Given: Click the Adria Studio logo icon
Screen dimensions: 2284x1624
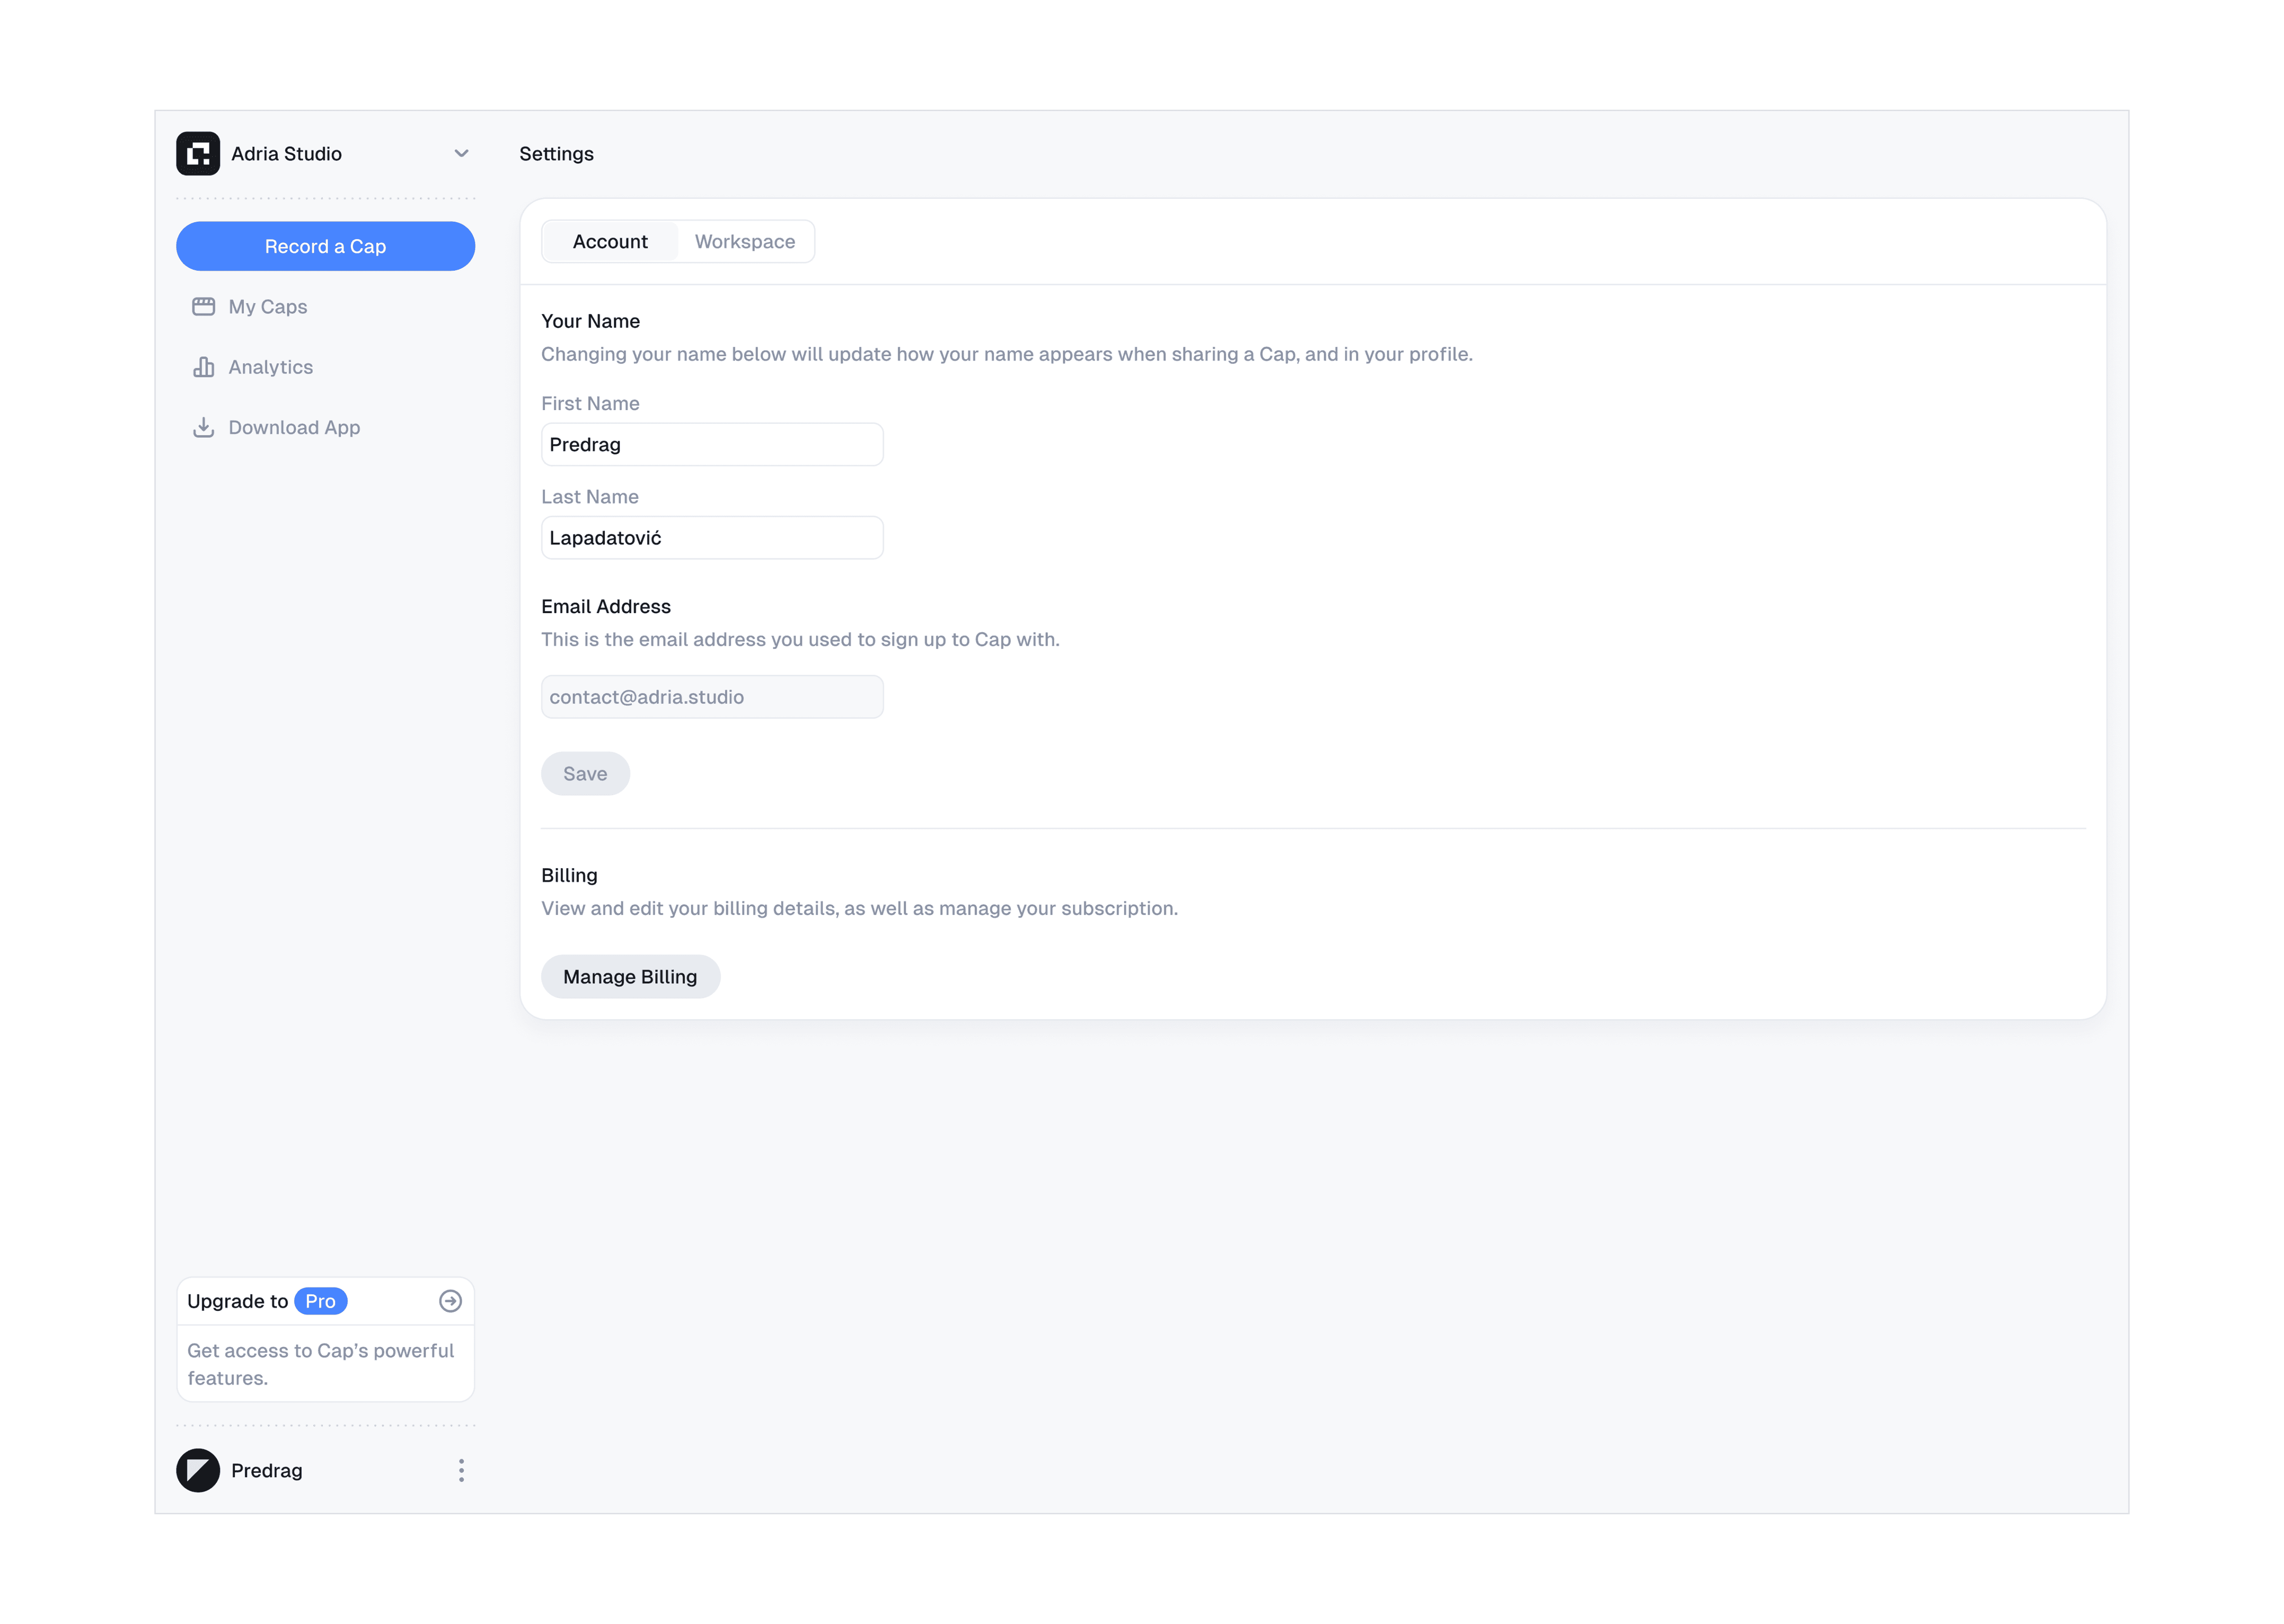Looking at the screenshot, I should 198,153.
